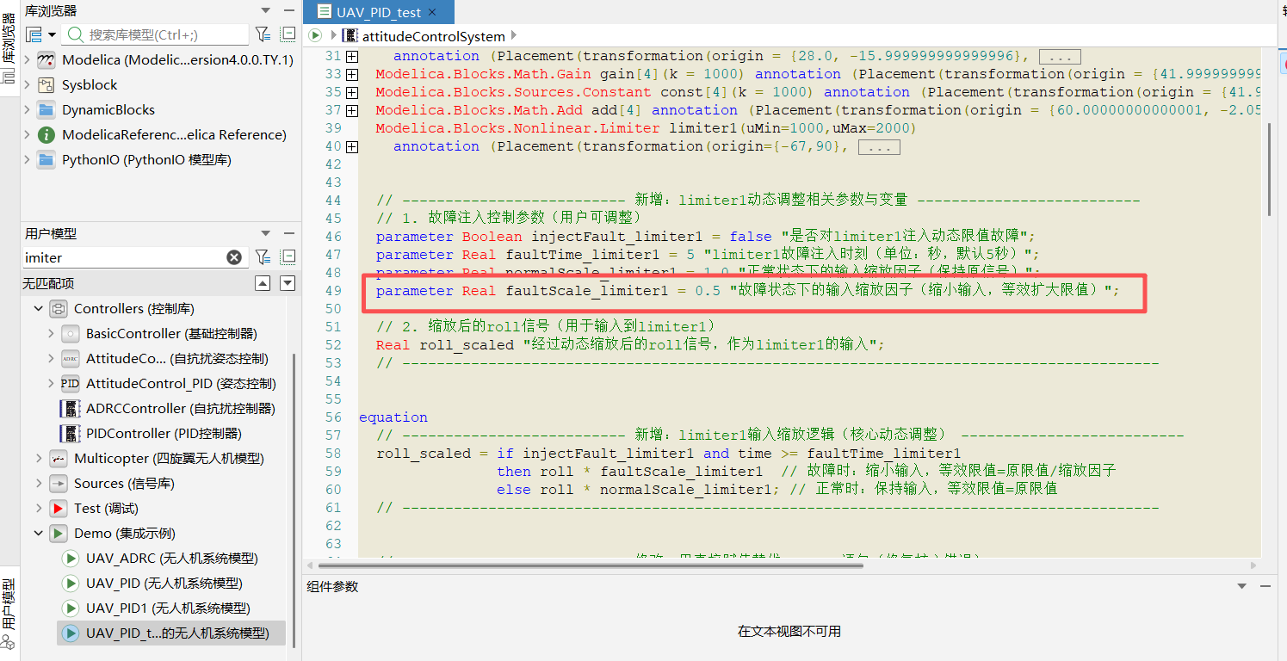This screenshot has height=661, width=1287.
Task: Click the Controllers package icon
Action: (x=59, y=308)
